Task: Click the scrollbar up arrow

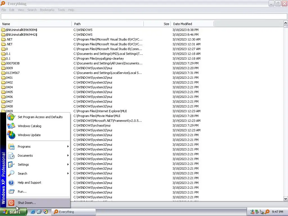Action: coord(285,23)
